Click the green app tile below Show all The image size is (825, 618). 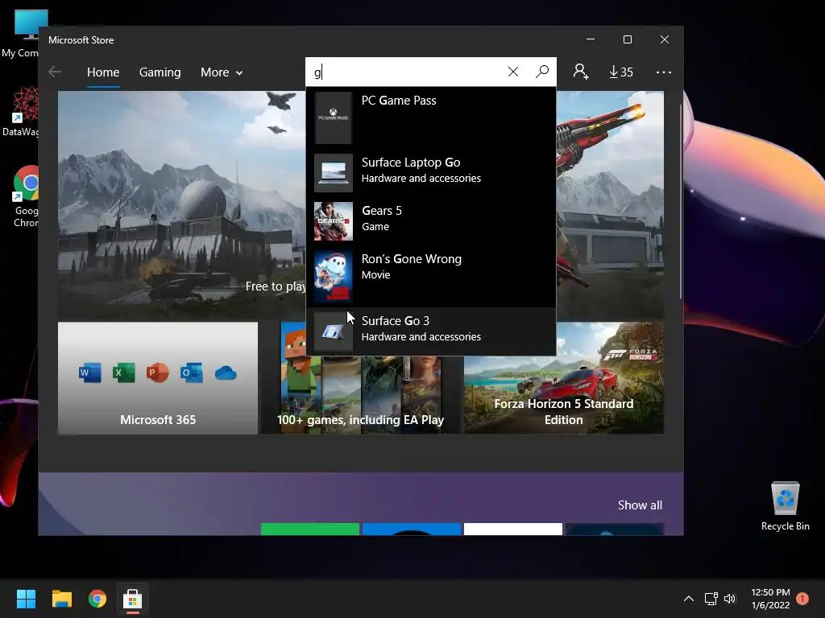click(x=310, y=529)
